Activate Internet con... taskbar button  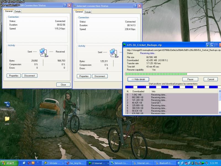click(x=143, y=163)
